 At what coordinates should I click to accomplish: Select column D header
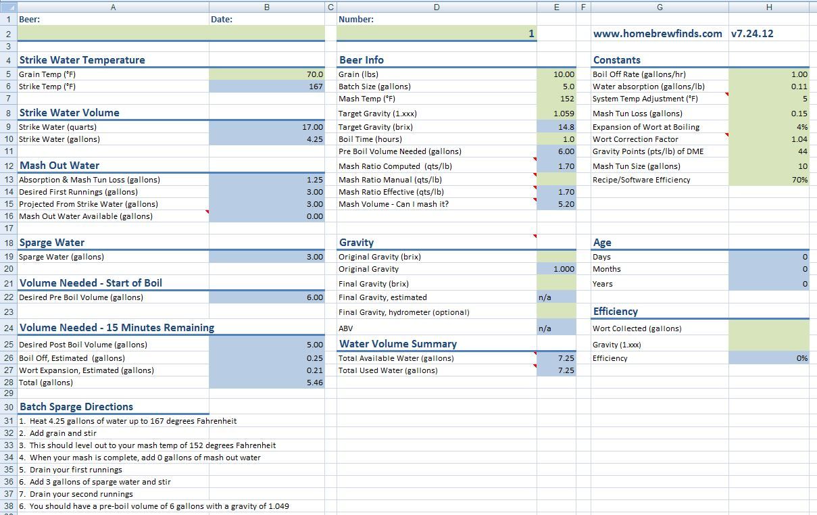coord(437,7)
